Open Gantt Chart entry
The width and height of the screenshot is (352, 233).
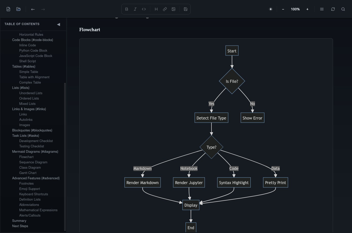[x=28, y=173]
